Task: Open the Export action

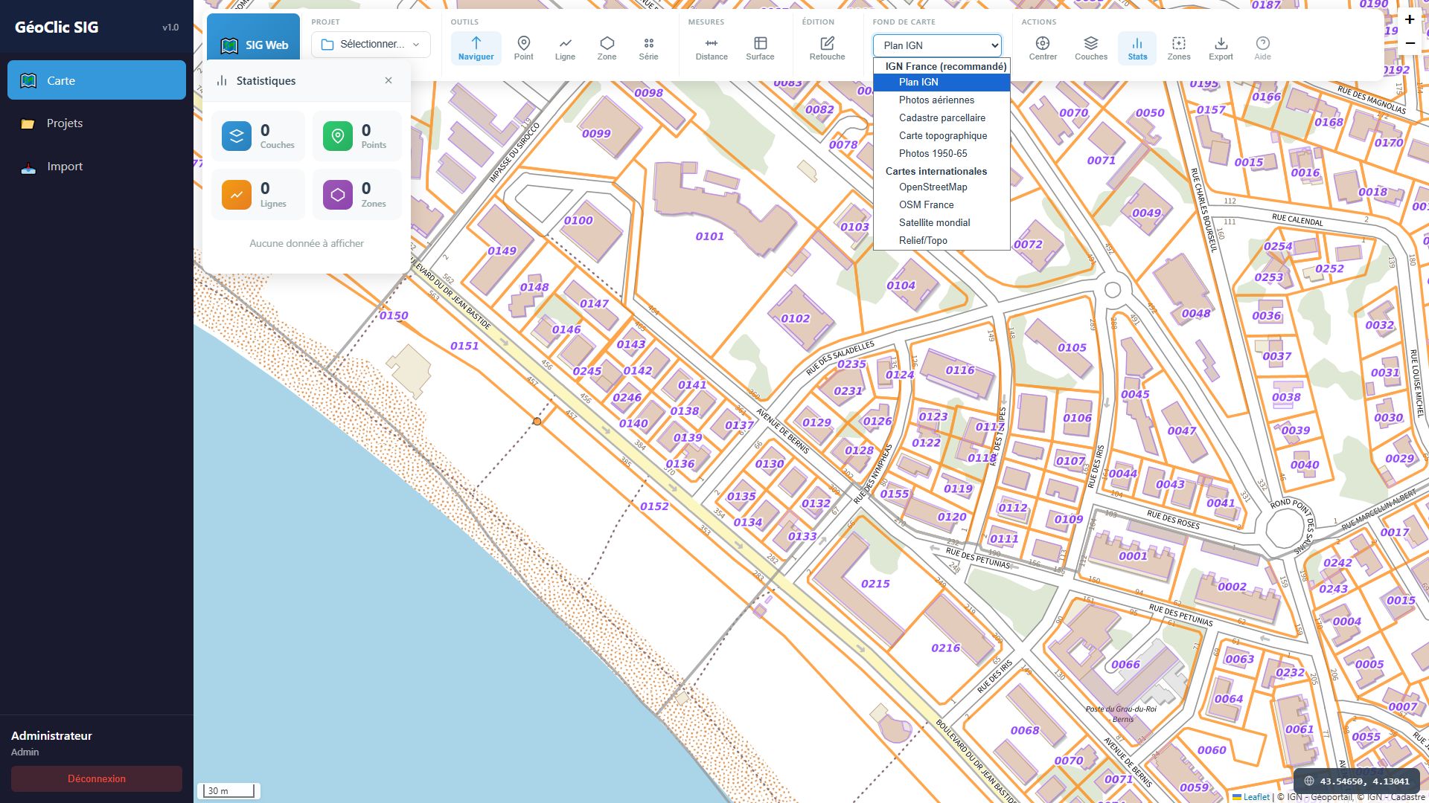Action: 1221,46
